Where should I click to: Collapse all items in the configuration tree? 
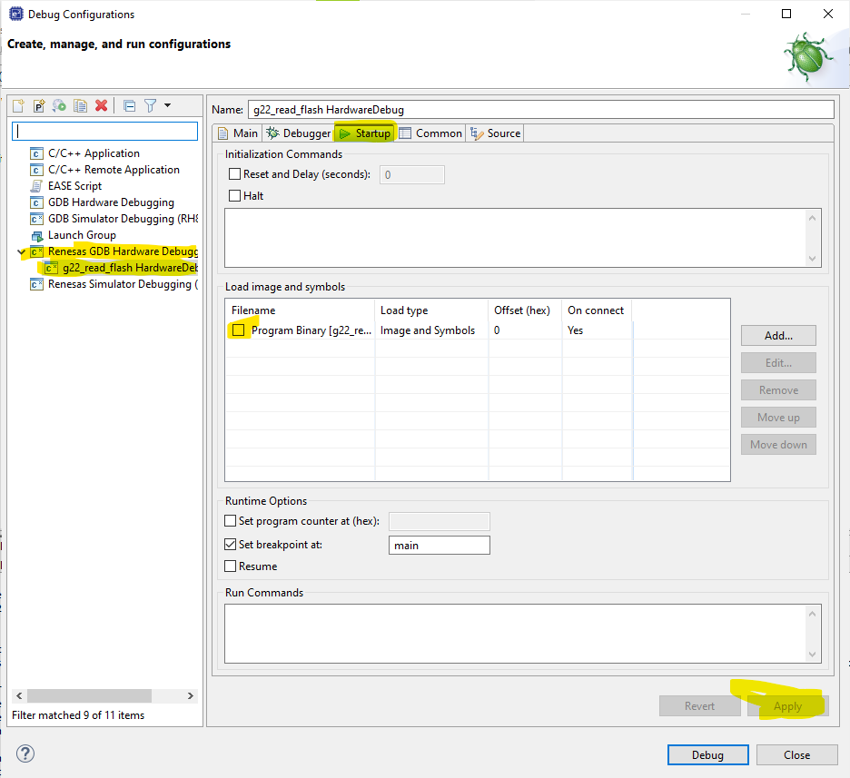pos(129,105)
